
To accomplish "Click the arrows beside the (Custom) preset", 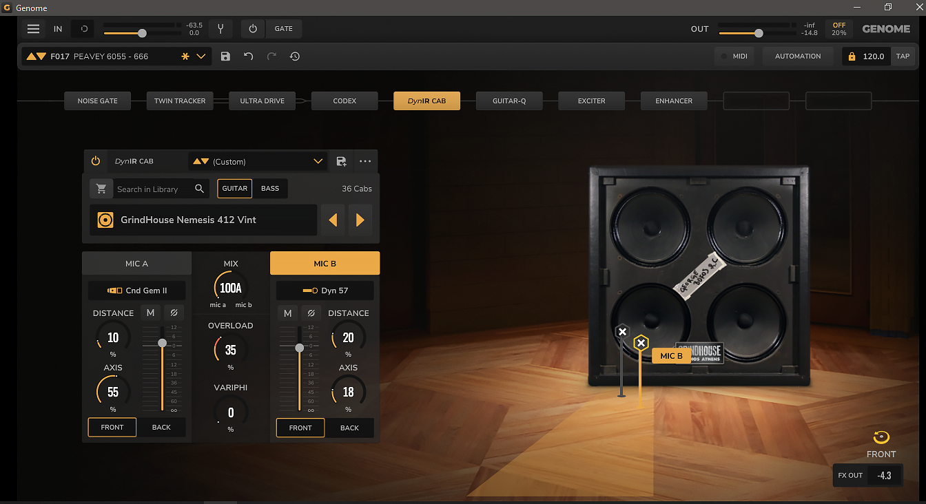I will click(x=200, y=161).
